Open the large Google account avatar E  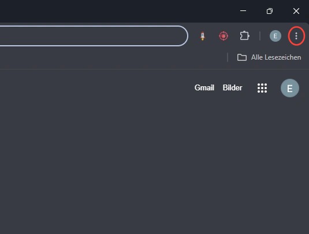click(x=290, y=88)
